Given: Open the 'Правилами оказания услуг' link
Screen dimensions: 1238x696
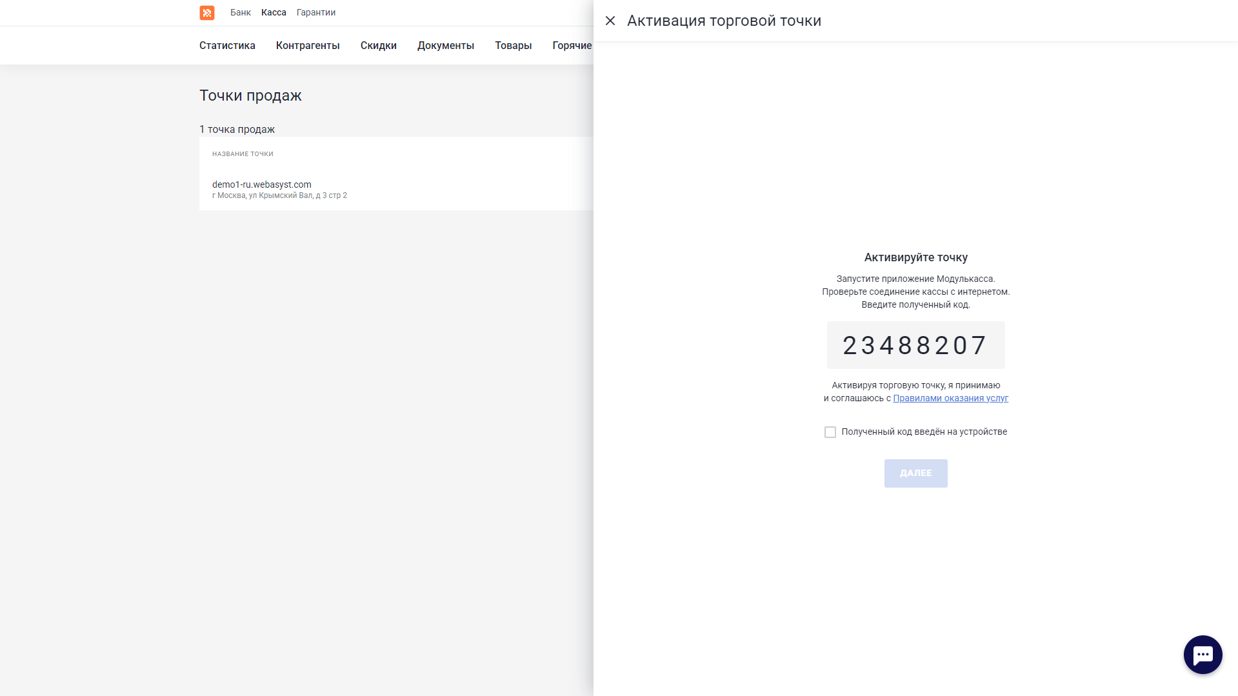Looking at the screenshot, I should pos(950,398).
